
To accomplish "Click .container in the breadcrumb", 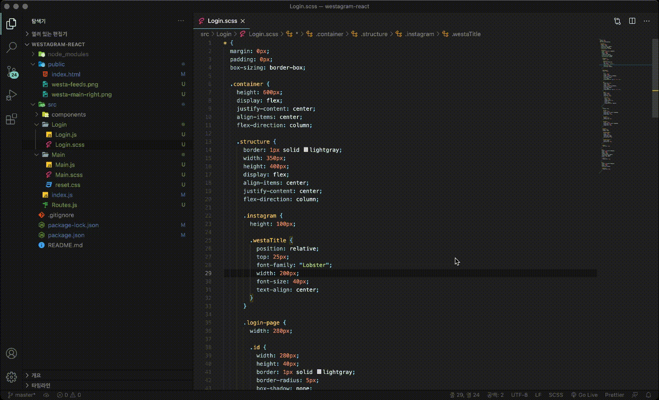I will point(325,34).
